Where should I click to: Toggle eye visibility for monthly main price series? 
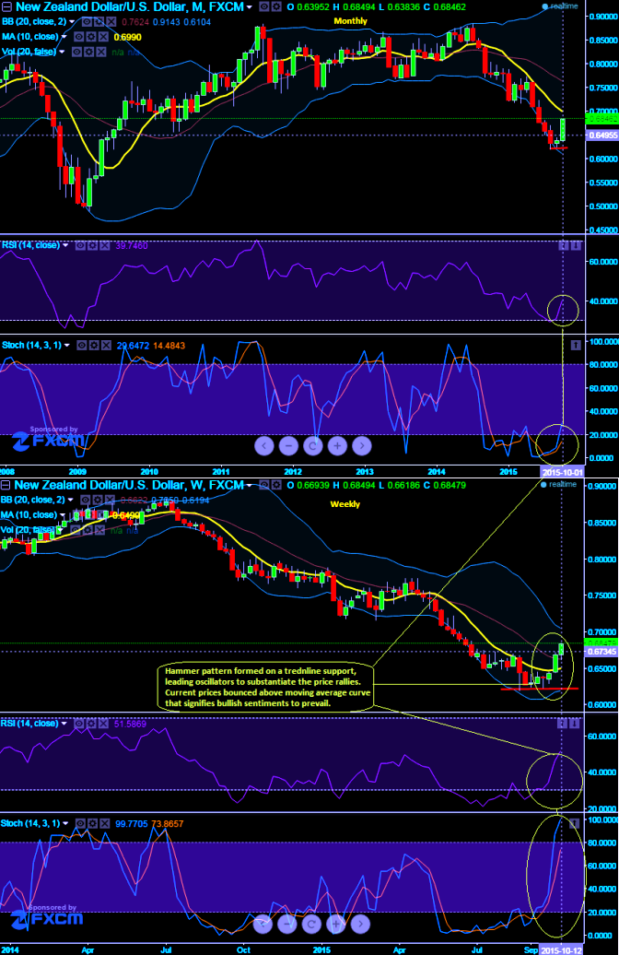point(263,6)
